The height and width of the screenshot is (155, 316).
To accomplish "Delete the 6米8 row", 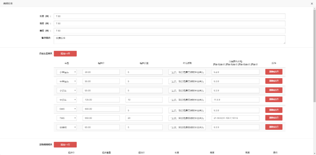I will 274,110.
